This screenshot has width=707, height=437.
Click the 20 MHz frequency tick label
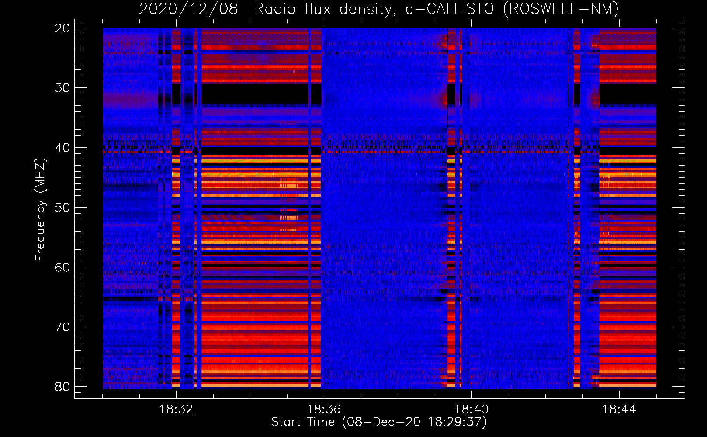[x=62, y=28]
